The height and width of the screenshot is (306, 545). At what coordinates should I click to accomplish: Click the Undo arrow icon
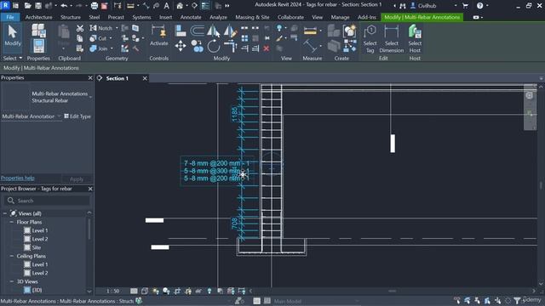point(64,6)
